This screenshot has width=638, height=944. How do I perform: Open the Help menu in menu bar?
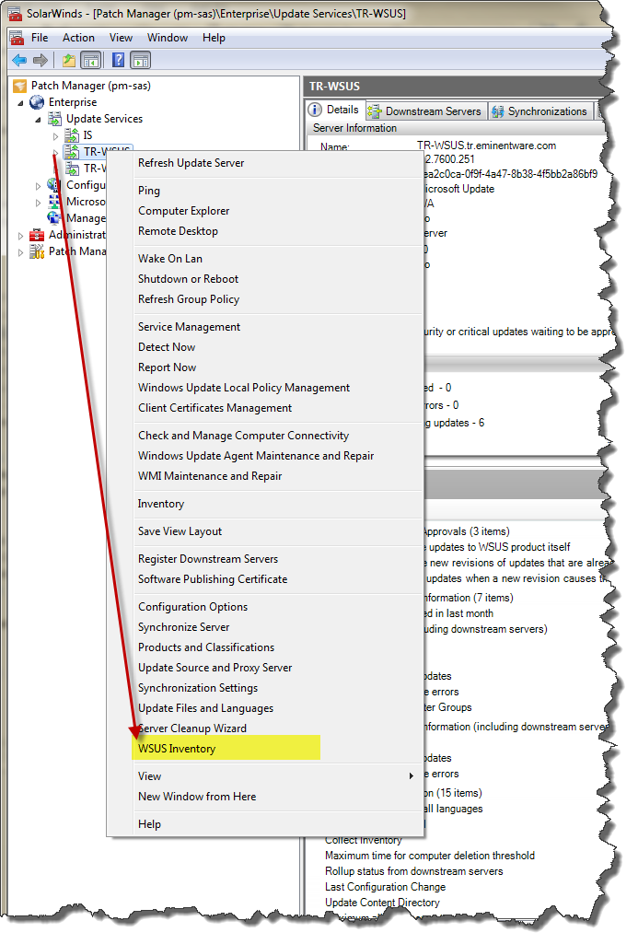(x=214, y=38)
